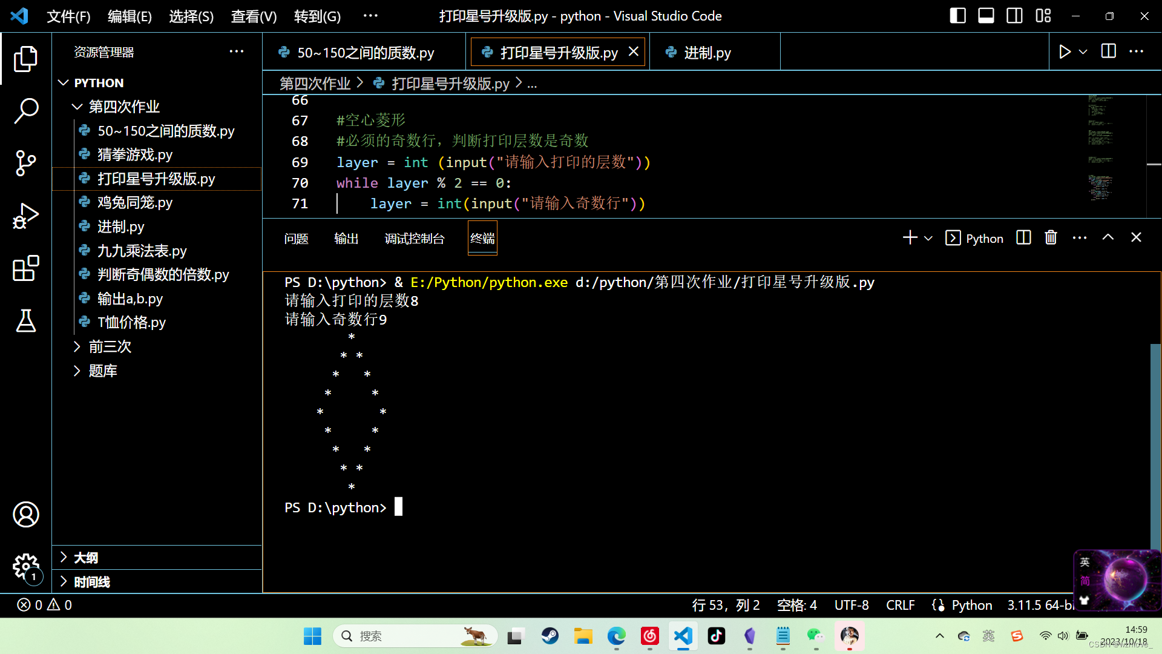Change line ending via CRLF status
The width and height of the screenshot is (1162, 654).
point(900,605)
